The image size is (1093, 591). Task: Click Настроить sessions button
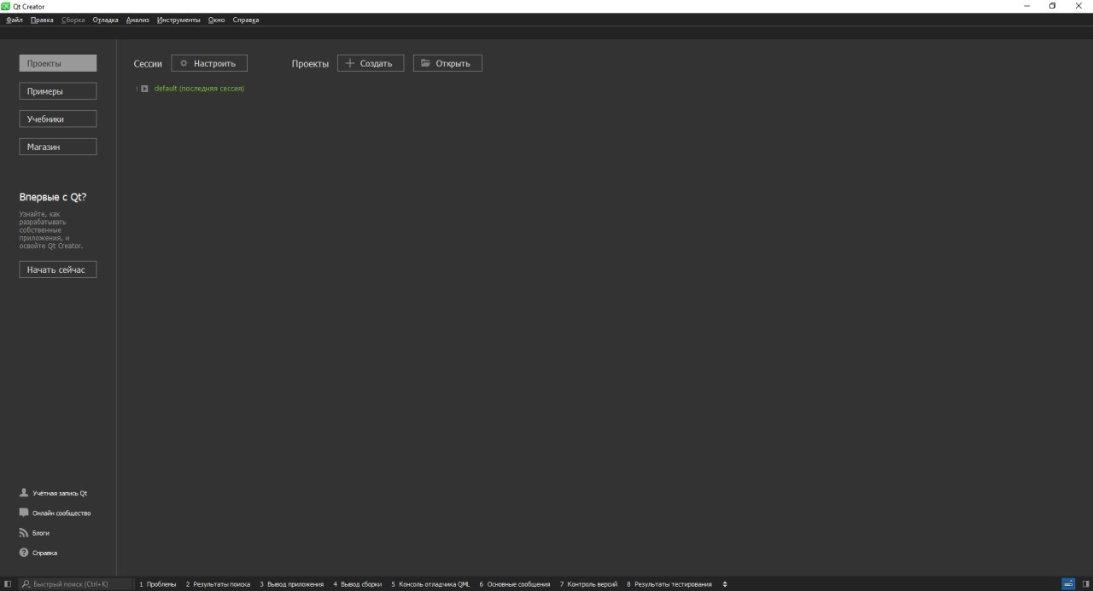point(209,63)
